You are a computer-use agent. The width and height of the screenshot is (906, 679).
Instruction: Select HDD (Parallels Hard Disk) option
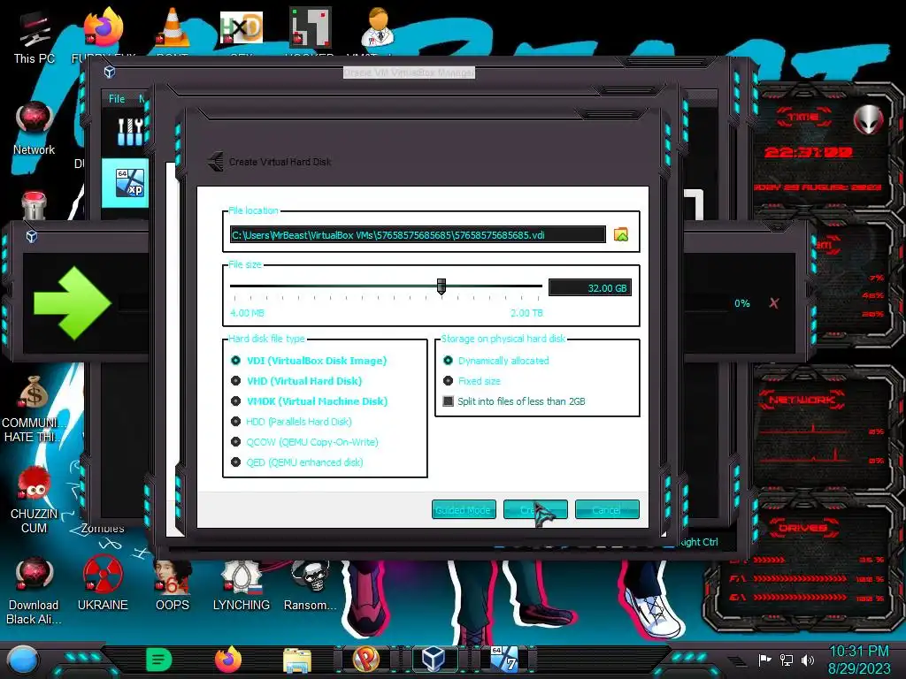point(291,422)
